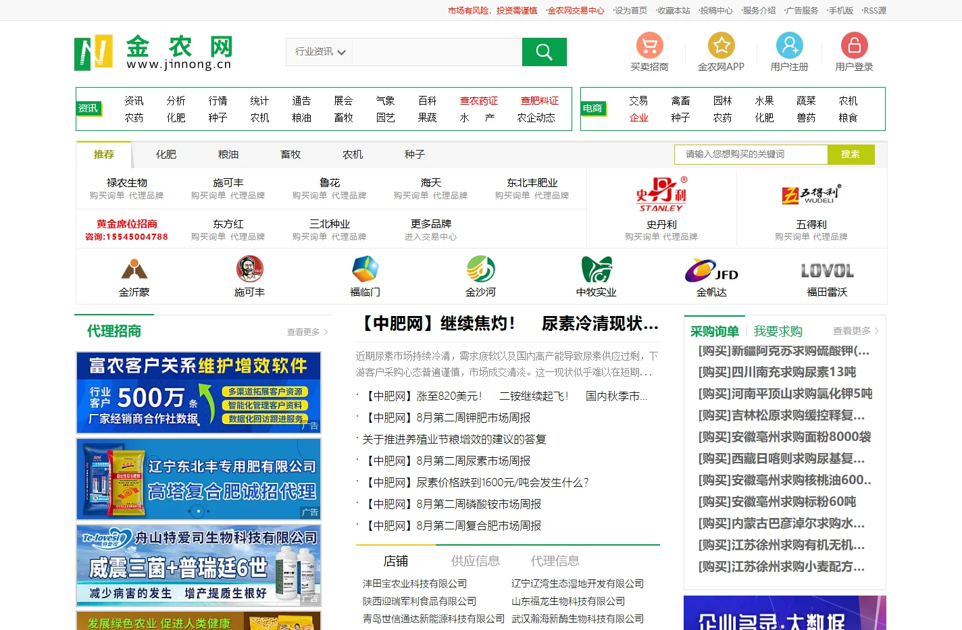Viewport: 962px width, 630px height.
Task: Open article 尿素价格跌到1600元/吨会发生什么
Action: tap(476, 483)
